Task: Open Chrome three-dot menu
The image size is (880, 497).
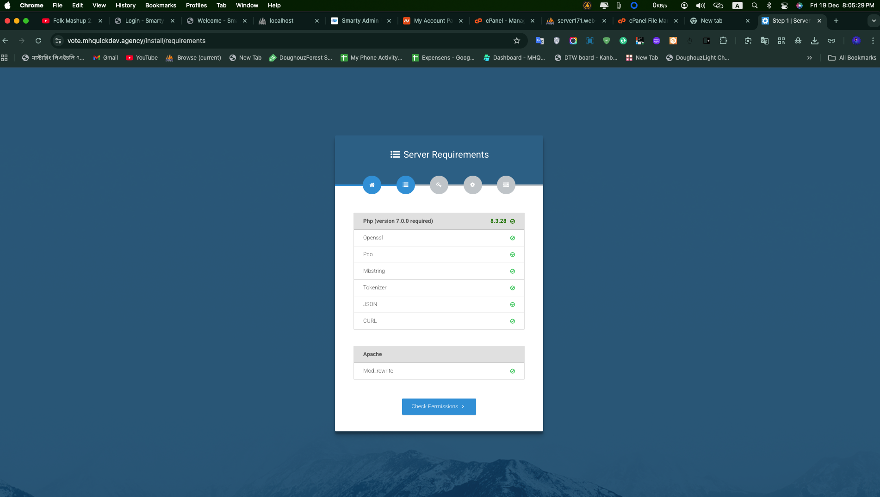Action: (873, 41)
